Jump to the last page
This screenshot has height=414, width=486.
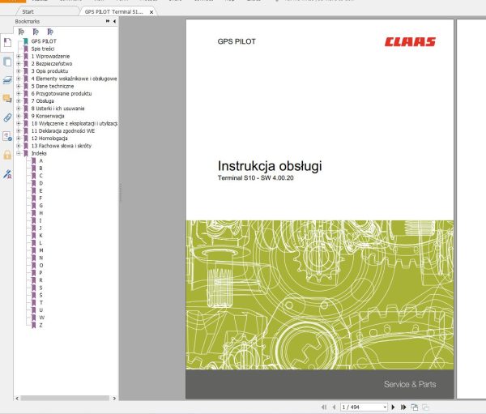point(403,407)
